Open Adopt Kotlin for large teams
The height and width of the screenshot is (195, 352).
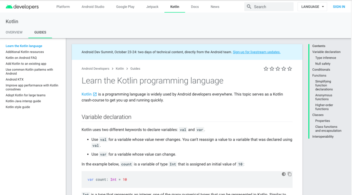(25, 95)
